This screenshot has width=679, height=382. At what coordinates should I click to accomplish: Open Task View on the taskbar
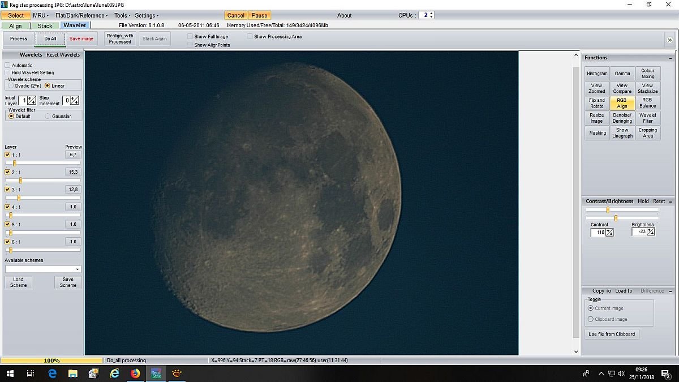pos(31,374)
